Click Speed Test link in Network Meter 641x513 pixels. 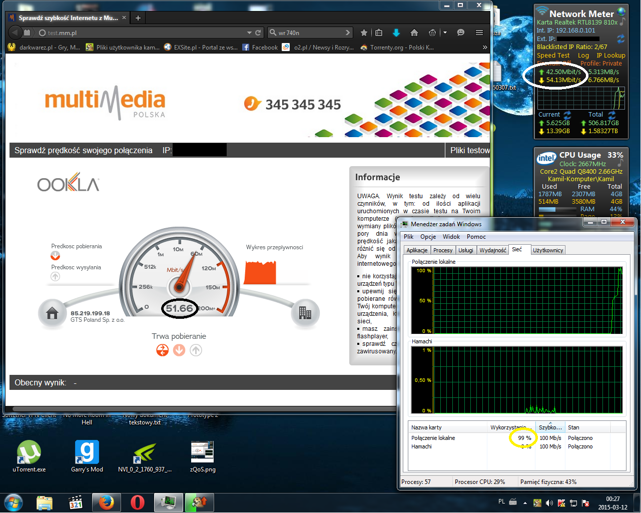coord(553,56)
